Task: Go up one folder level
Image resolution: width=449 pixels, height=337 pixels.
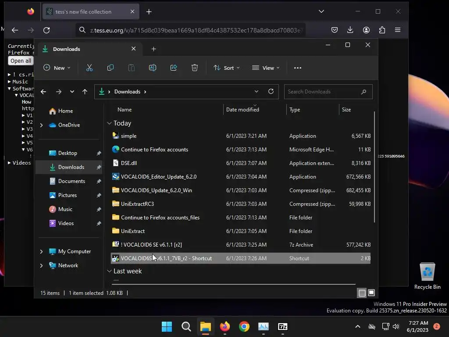Action: 85,92
